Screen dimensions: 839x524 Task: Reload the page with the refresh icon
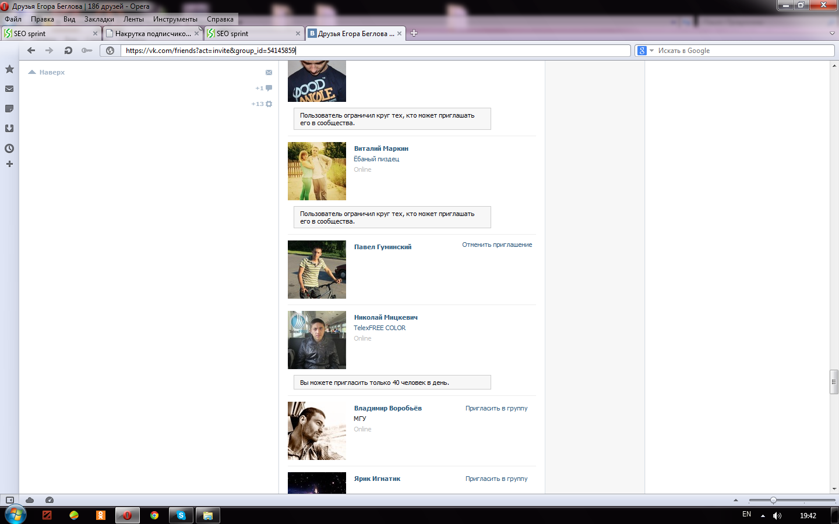coord(68,51)
